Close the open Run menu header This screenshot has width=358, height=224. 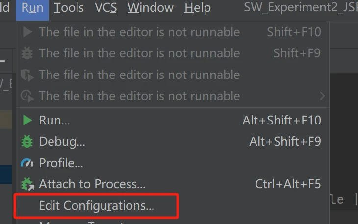point(32,8)
